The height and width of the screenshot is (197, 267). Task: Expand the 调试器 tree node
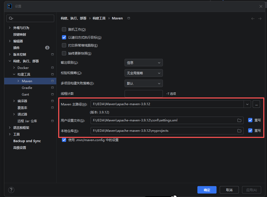tap(14, 114)
